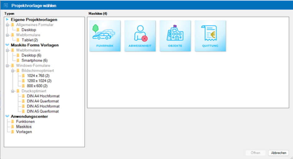Viewport: 293px width, 159px height.
Task: Select Smartphone (6) under Webformulare
Action: point(34,60)
